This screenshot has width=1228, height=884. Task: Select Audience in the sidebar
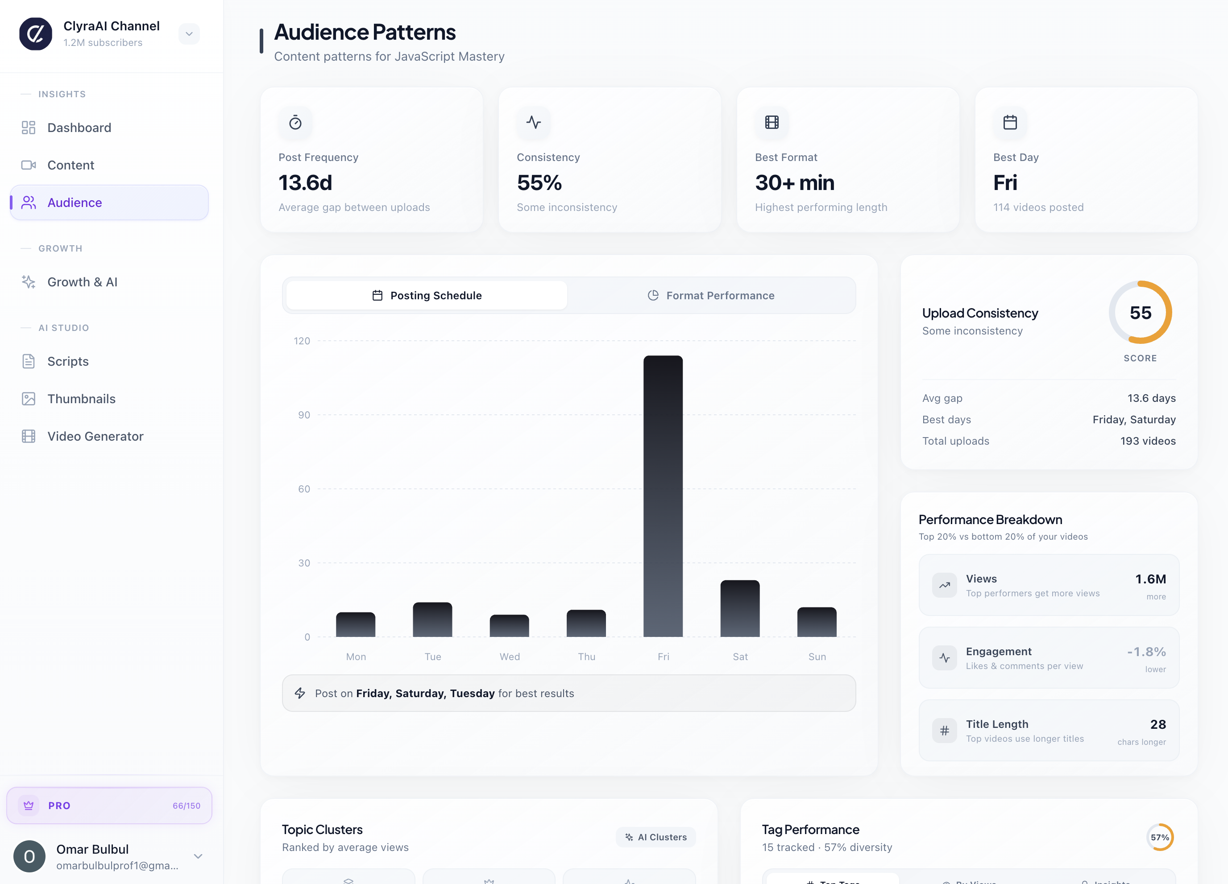click(109, 202)
